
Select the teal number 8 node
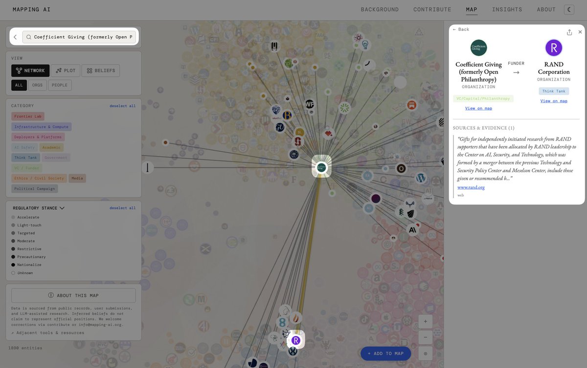click(x=282, y=322)
